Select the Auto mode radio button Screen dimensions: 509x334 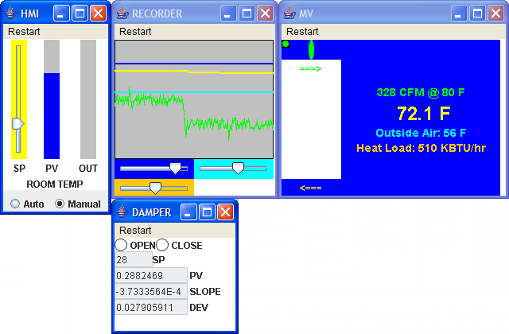[15, 204]
